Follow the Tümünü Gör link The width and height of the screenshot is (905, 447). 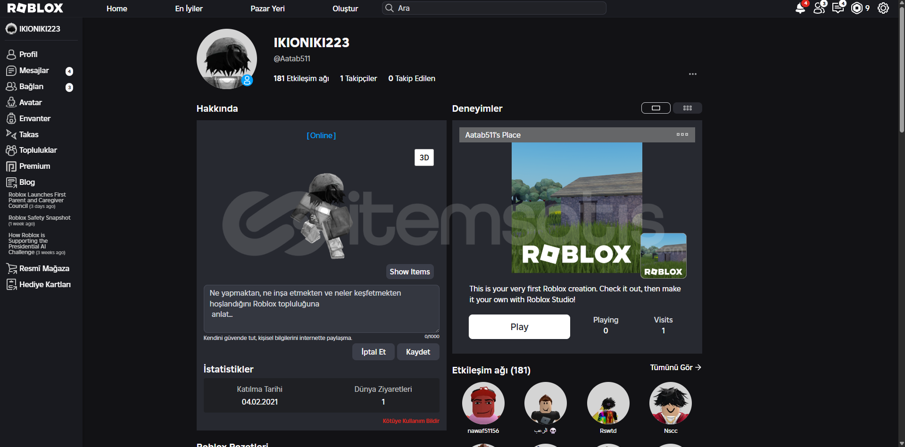point(675,367)
